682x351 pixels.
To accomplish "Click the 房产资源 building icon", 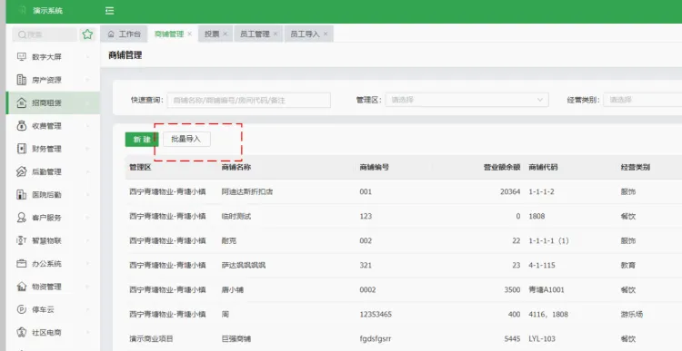I will [21, 80].
